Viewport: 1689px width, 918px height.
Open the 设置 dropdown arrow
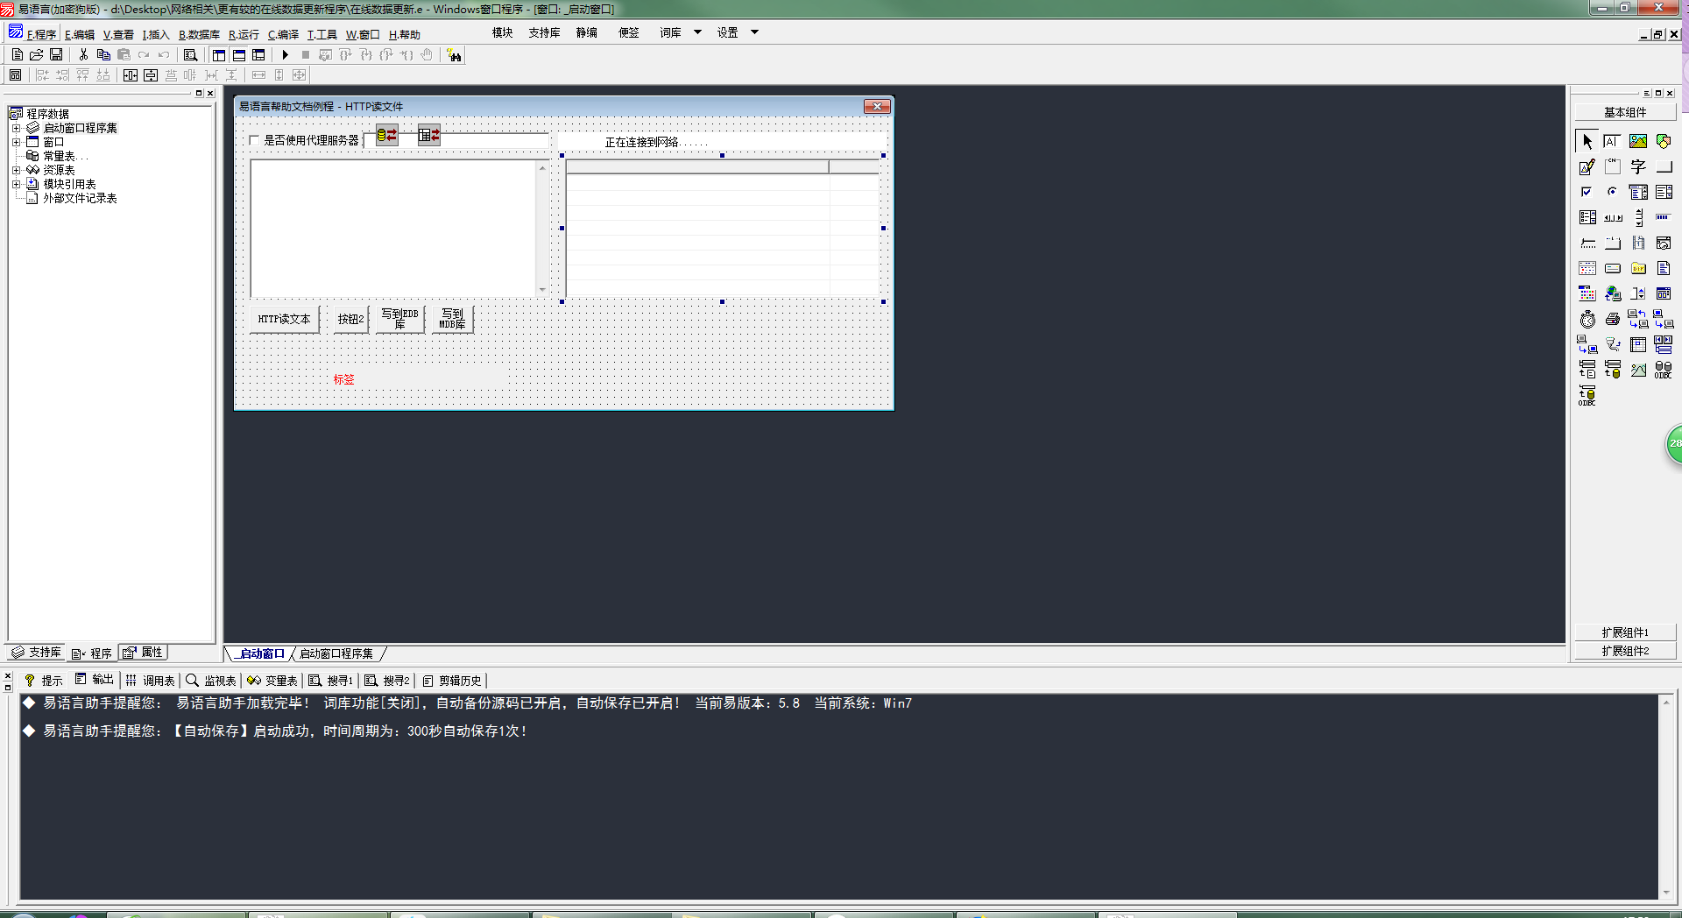pyautogui.click(x=754, y=32)
